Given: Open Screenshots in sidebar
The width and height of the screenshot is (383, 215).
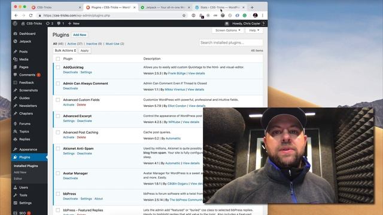Looking at the screenshot, I should pyautogui.click(x=28, y=90).
